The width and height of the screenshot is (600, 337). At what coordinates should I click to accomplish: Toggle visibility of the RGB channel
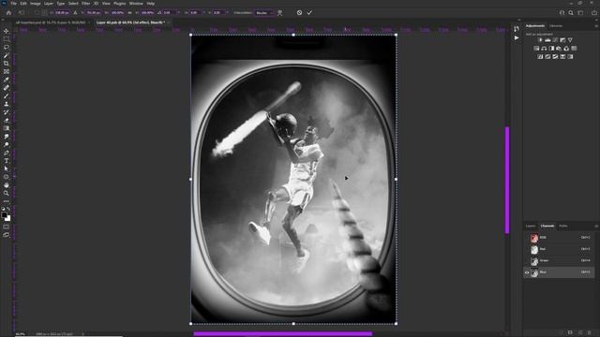[x=527, y=238]
